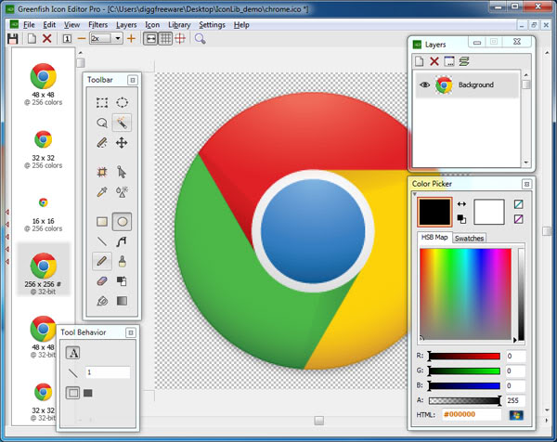The width and height of the screenshot is (557, 442).
Task: Select the Ellipse shape tool
Action: pos(122,221)
